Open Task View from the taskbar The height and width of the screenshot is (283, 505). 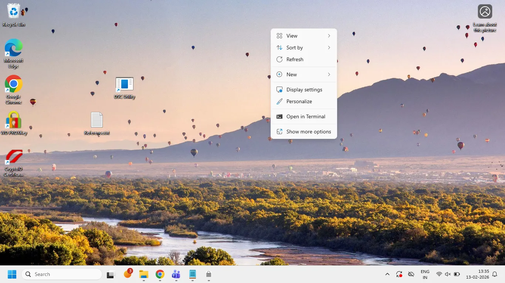(111, 274)
